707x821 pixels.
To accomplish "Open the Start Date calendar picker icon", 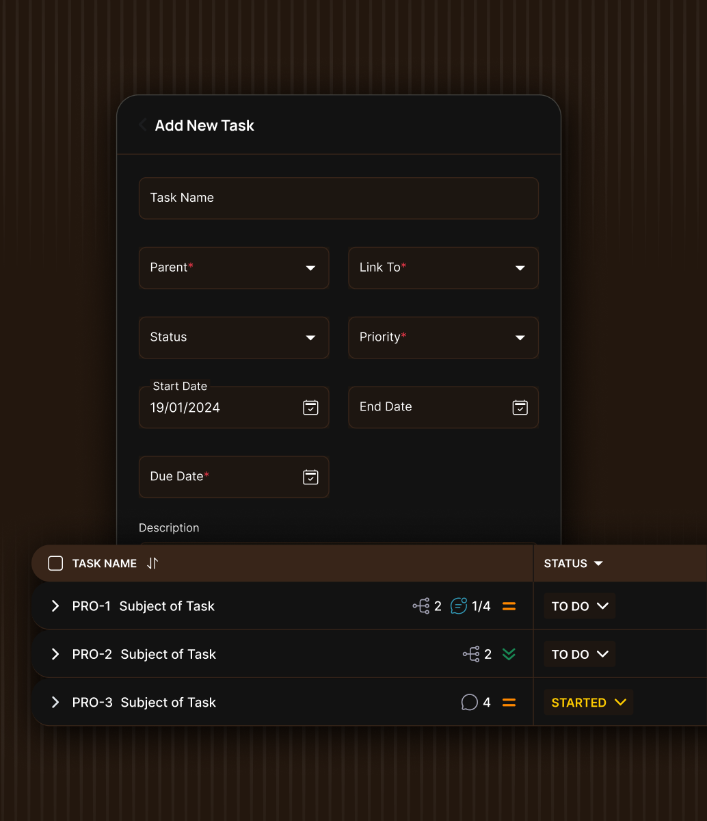I will (x=310, y=408).
